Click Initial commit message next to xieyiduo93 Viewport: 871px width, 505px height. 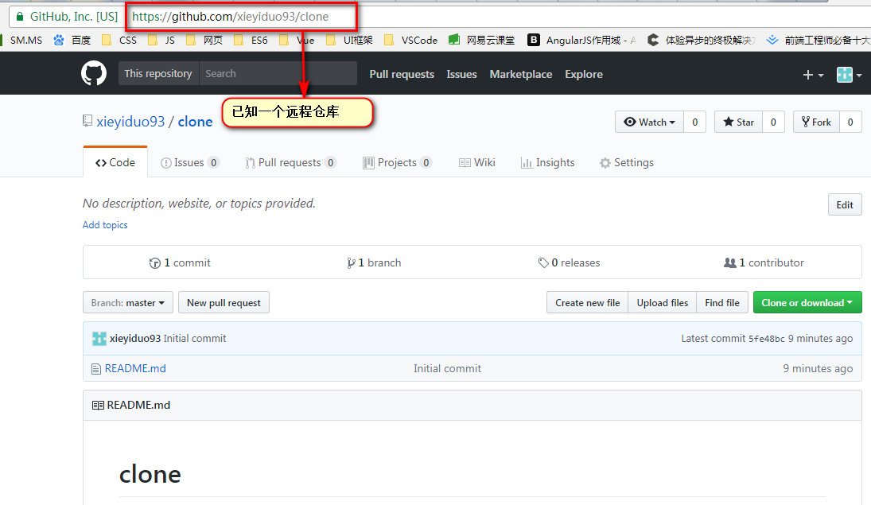(195, 338)
